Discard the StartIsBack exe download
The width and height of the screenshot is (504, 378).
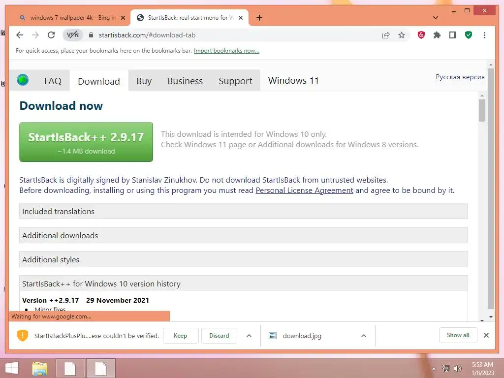click(x=219, y=336)
